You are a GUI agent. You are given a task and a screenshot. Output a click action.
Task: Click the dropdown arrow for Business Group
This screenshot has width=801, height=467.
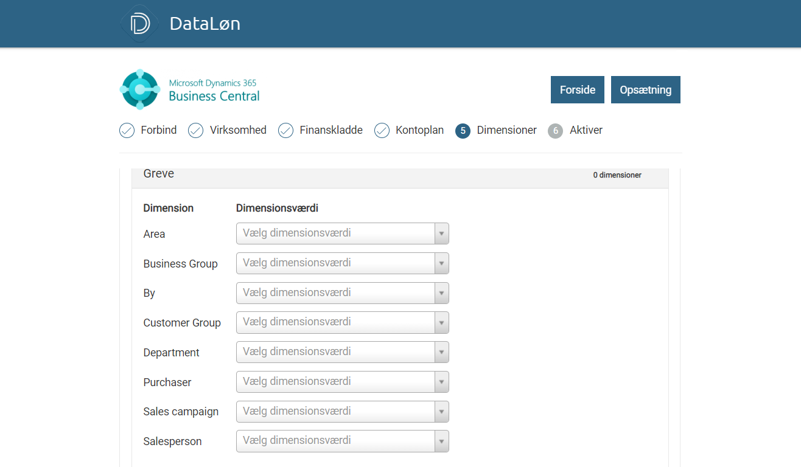(x=442, y=263)
